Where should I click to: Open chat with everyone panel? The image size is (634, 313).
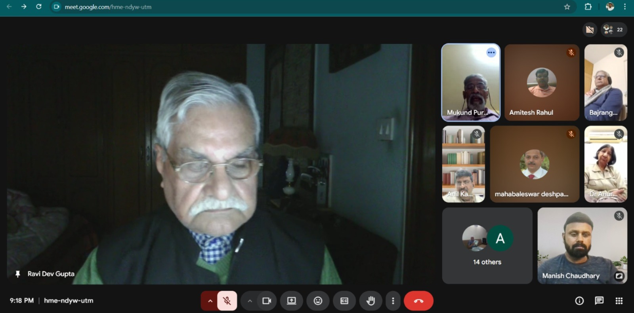[599, 301]
